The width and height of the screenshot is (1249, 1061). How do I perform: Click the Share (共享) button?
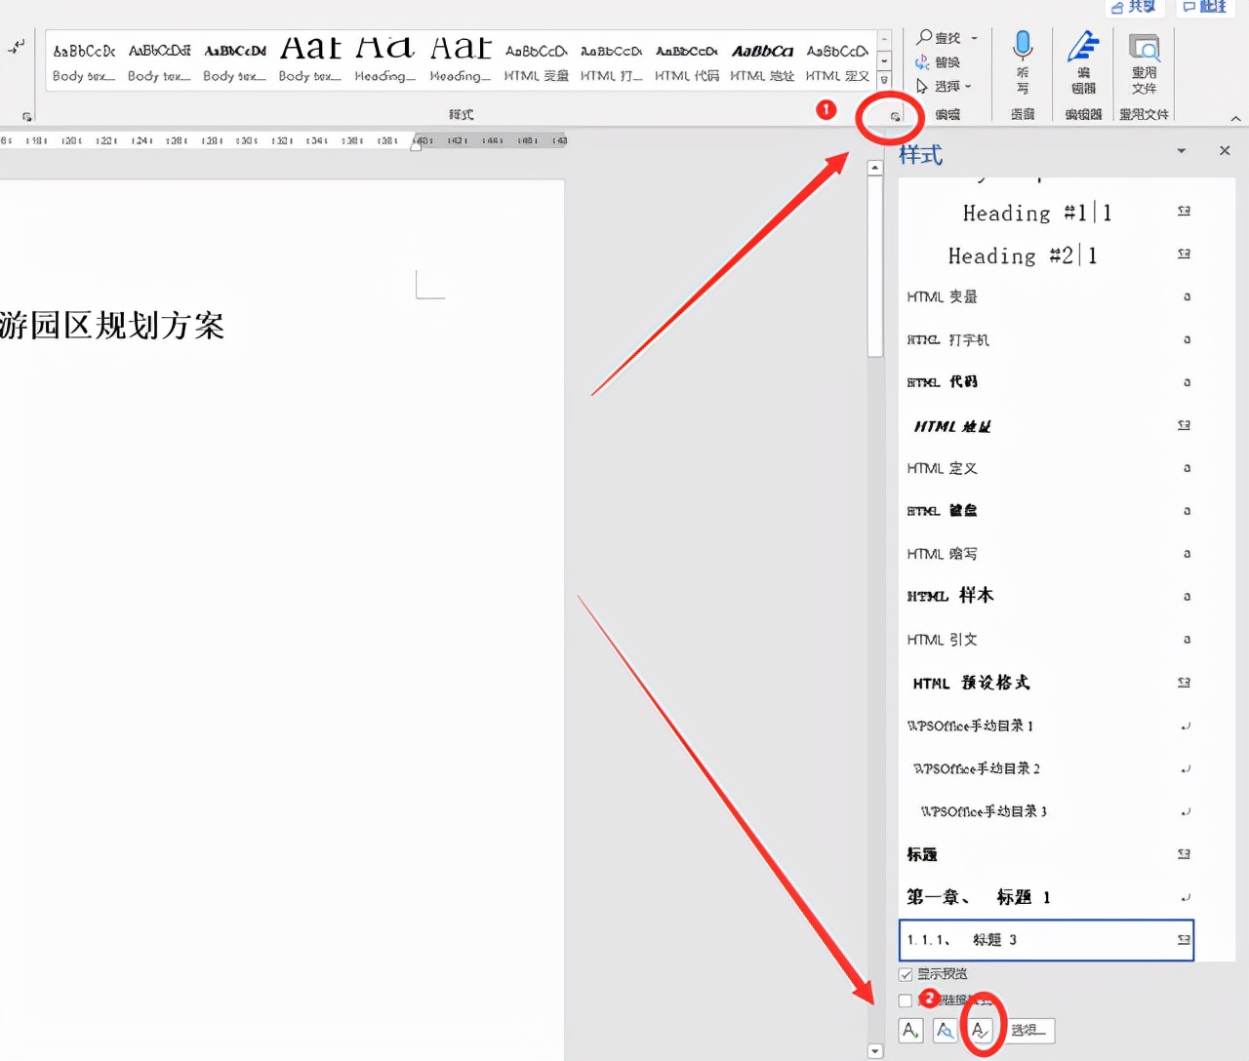[x=1134, y=7]
